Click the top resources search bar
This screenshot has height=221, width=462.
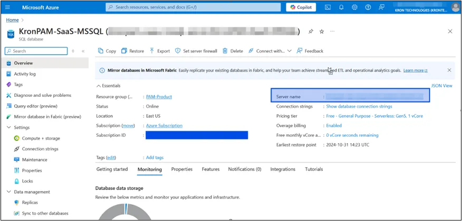193,7
